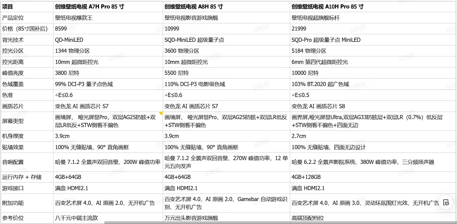This screenshot has width=457, height=224.
Task: Click the horizontal scrollbar at the bottom
Action: (x=280, y=223)
